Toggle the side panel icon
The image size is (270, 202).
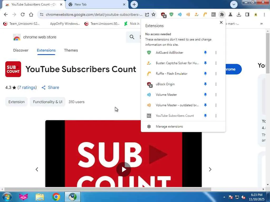pyautogui.click(x=247, y=14)
